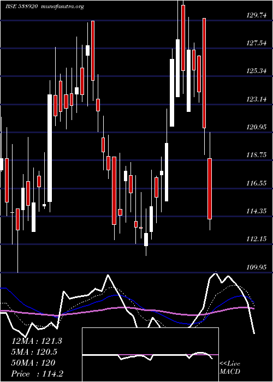The height and width of the screenshot is (382, 273).
Task: Click the 12MA : 121.3 readout
Action: click(x=37, y=341)
